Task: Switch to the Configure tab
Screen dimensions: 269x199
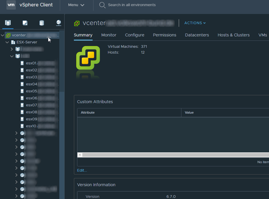Action: tap(135, 35)
